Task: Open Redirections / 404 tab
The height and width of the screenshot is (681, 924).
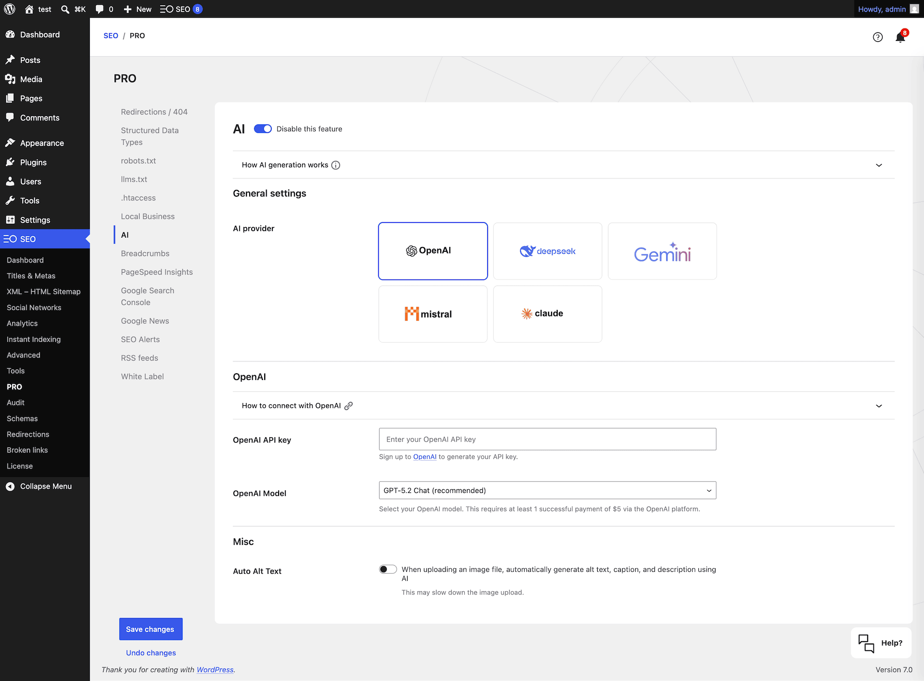Action: coord(154,112)
